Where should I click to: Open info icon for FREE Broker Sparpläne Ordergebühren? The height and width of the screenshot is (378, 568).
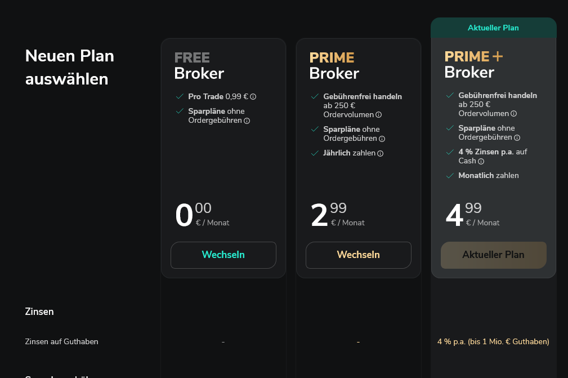(247, 121)
